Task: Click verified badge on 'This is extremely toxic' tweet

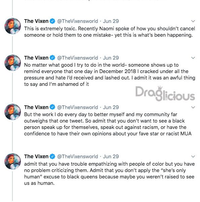Action: 53,21
